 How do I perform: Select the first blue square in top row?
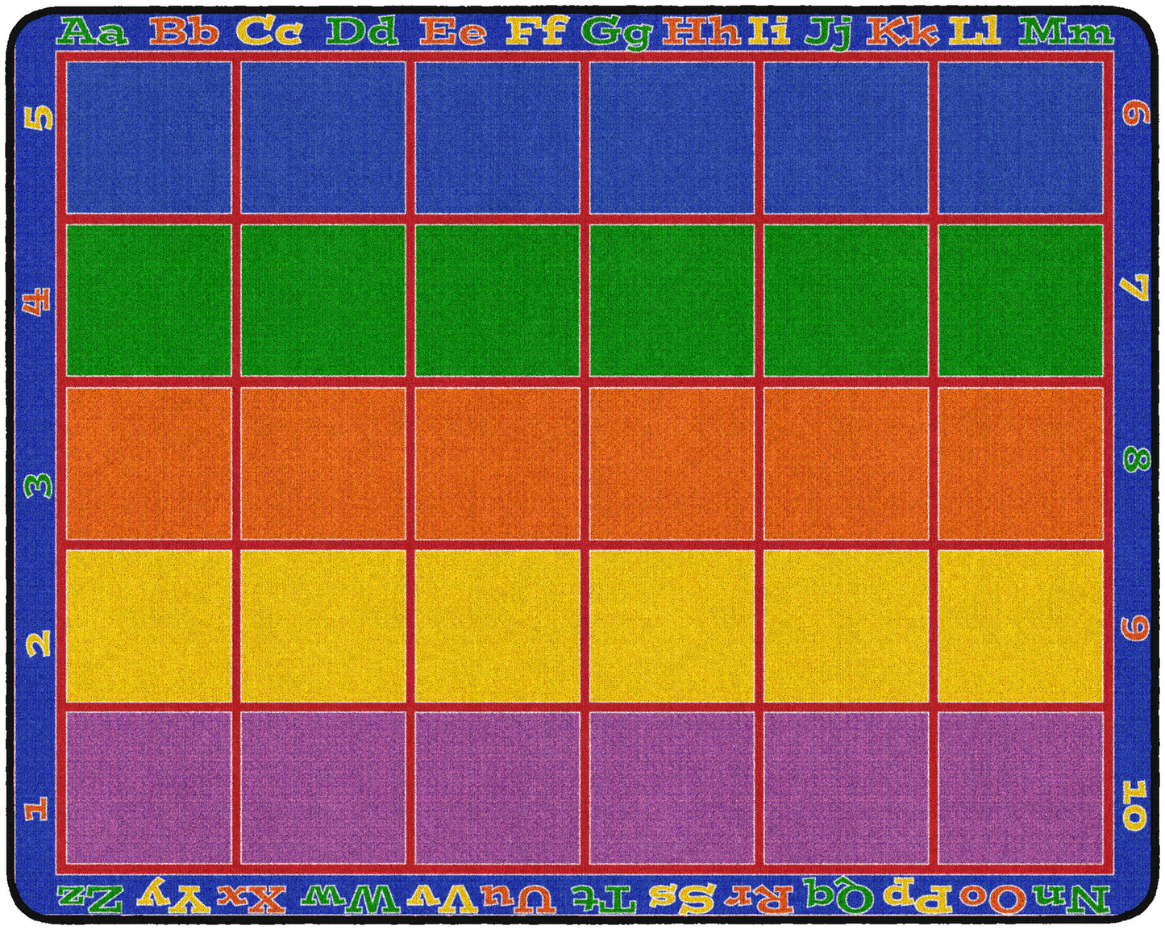[x=149, y=138]
